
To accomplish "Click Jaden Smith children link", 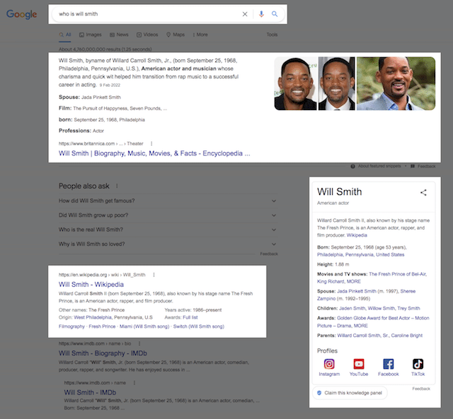I will click(x=352, y=308).
